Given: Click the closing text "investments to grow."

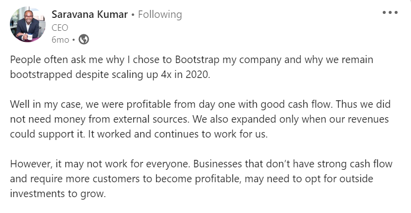Looking at the screenshot, I should 59,193.
